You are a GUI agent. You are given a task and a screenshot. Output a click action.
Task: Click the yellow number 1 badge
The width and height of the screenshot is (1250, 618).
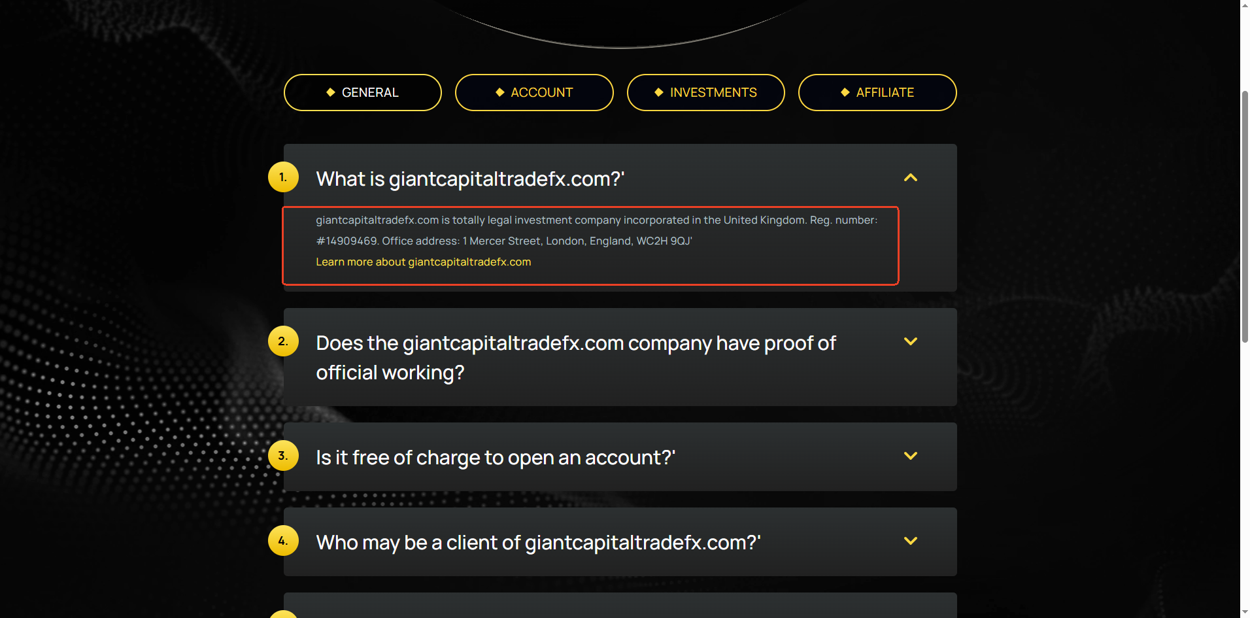(x=283, y=177)
